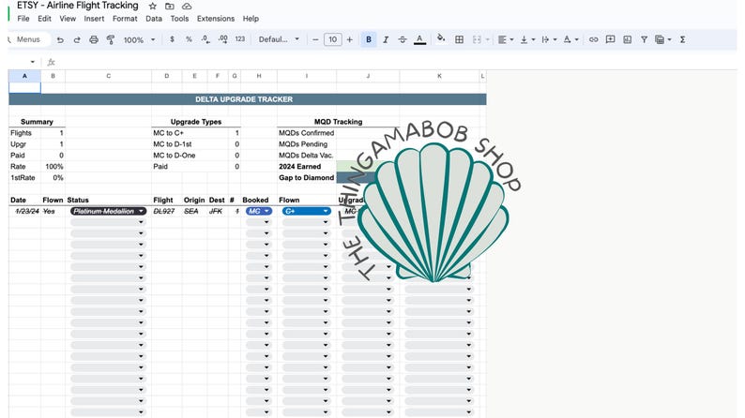This screenshot has width=745, height=418.
Task: Open more number formats 123
Action: pos(240,39)
